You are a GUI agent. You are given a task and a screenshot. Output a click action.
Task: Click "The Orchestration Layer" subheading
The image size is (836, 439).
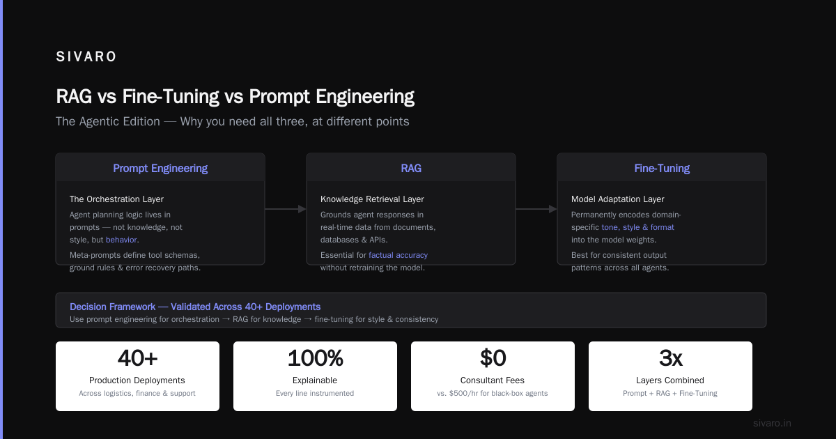[116, 199]
